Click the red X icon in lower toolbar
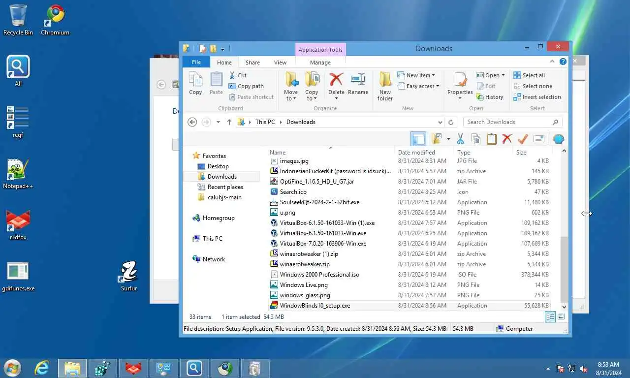 [507, 139]
